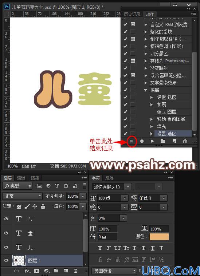Viewport: 200px width, 276px height.
Task: Add layer style fx icon
Action: pyautogui.click(x=27, y=271)
